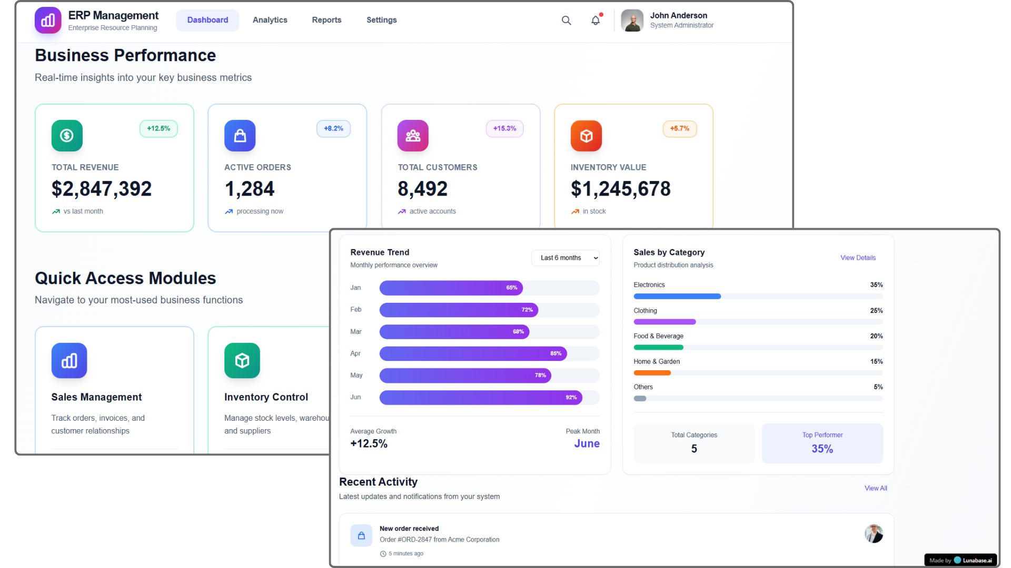Expand the Last 6 months dropdown
The width and height of the screenshot is (1011, 568).
coord(566,258)
